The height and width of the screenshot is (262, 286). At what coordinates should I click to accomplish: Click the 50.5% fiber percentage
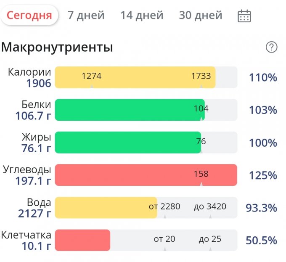coord(261,241)
